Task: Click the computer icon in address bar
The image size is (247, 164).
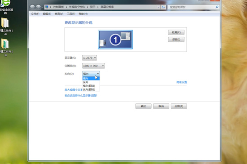Action: click(x=47, y=7)
